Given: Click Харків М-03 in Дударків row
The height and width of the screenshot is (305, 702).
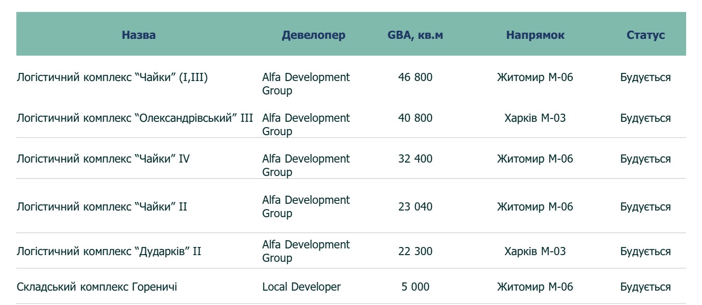Looking at the screenshot, I should (535, 251).
